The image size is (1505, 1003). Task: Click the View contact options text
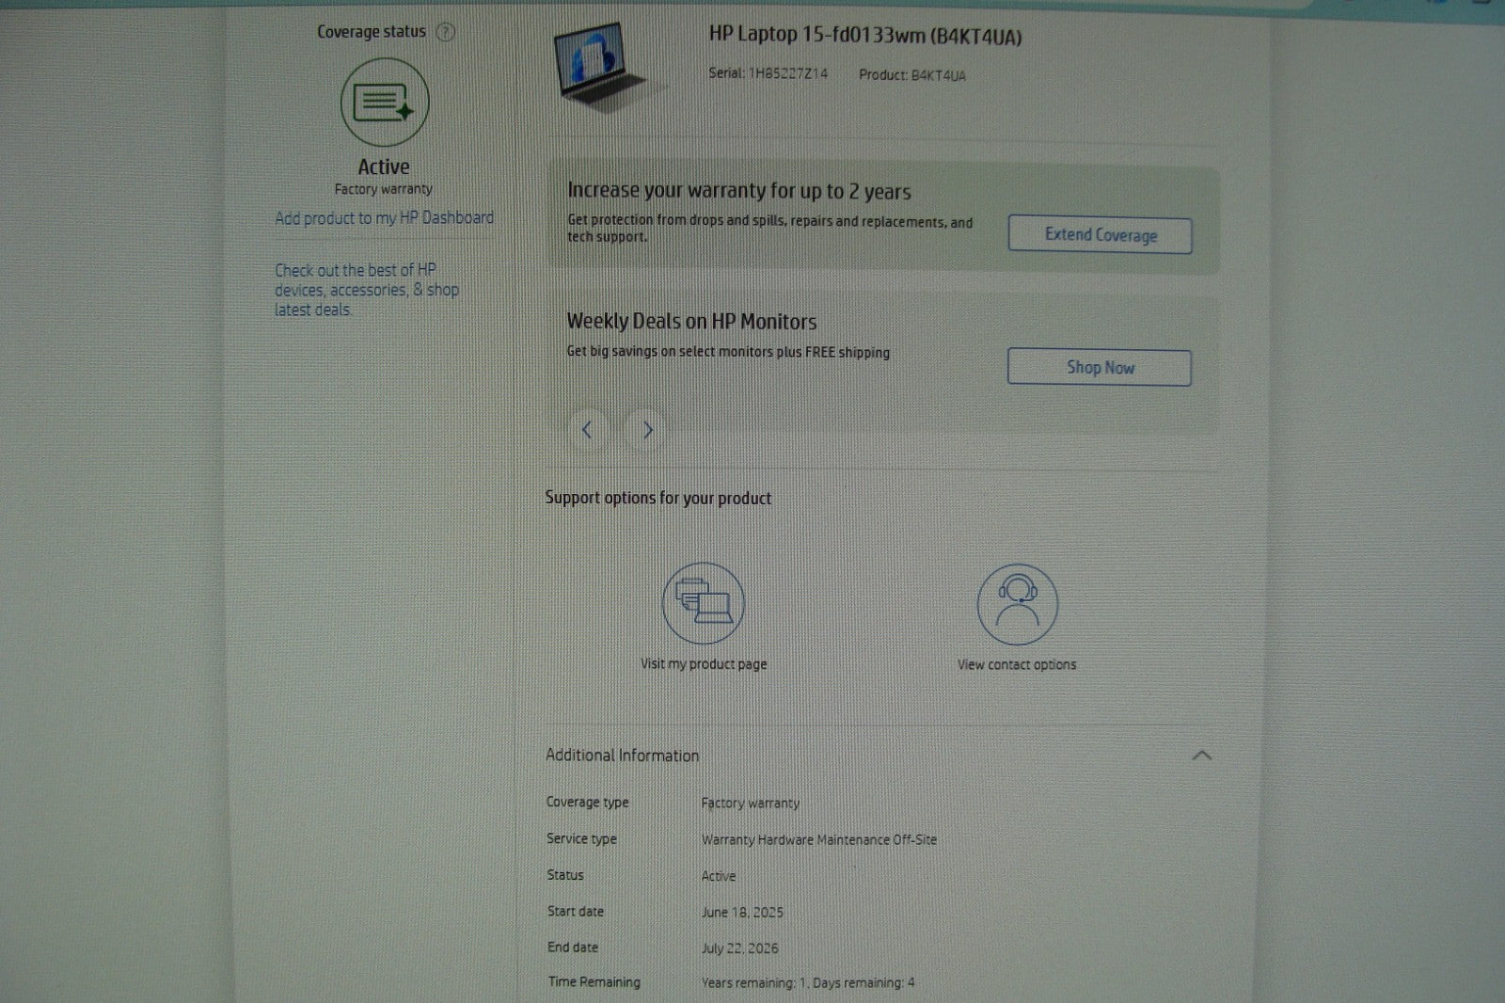pyautogui.click(x=1017, y=664)
